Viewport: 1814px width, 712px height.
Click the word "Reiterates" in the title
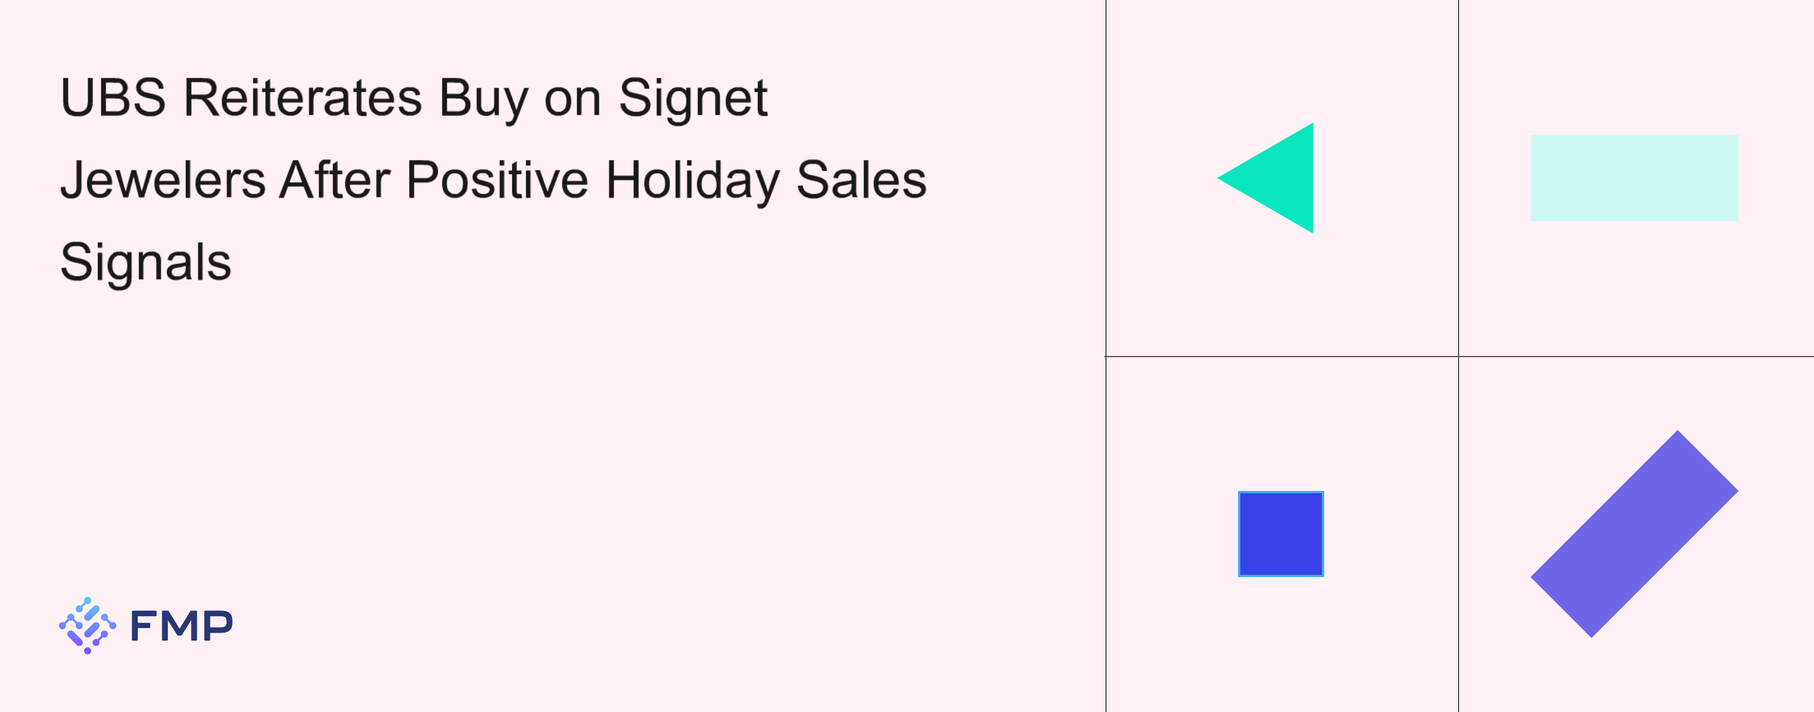(x=302, y=98)
